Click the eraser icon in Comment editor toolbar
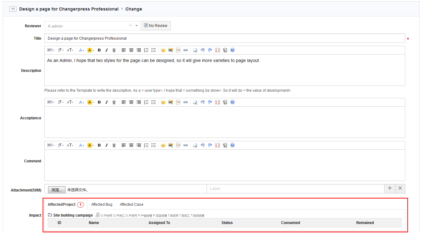Image resolution: width=423 pixels, height=233 pixels. point(195,145)
